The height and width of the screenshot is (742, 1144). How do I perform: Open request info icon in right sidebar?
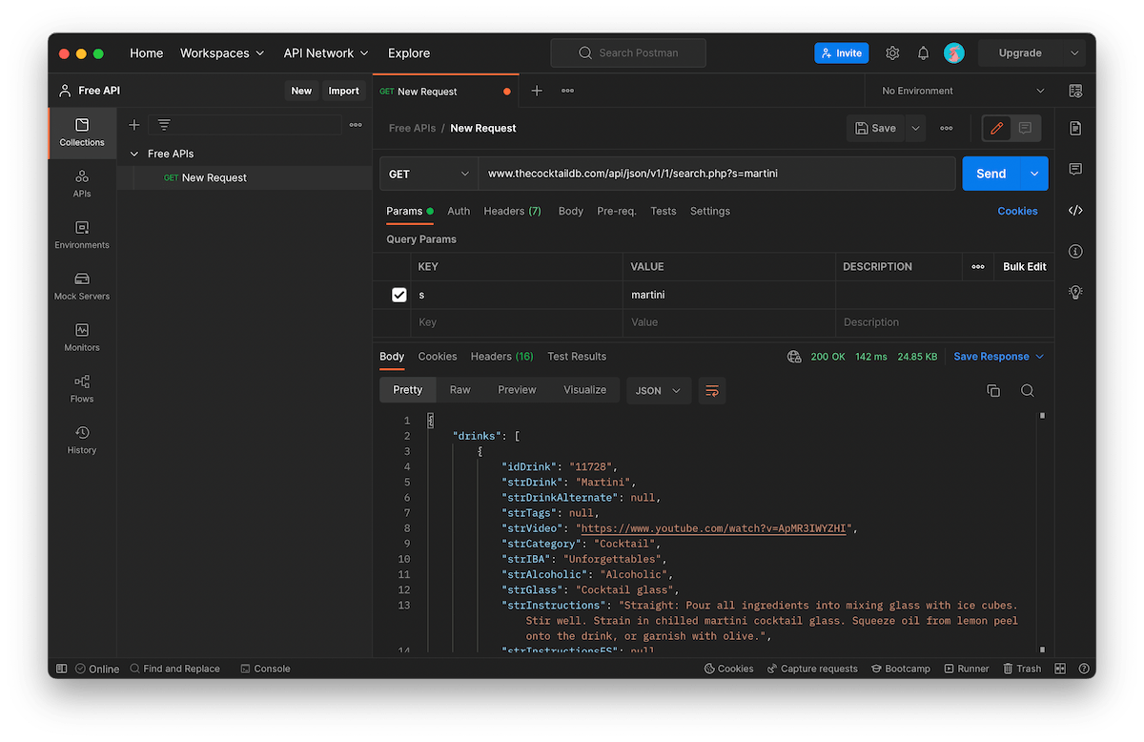point(1075,251)
